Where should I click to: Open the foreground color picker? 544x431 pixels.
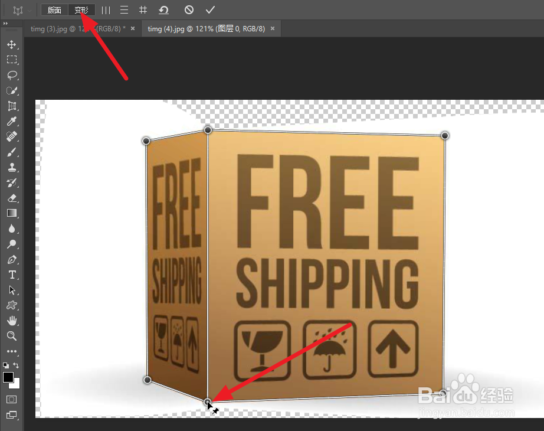tap(8, 377)
